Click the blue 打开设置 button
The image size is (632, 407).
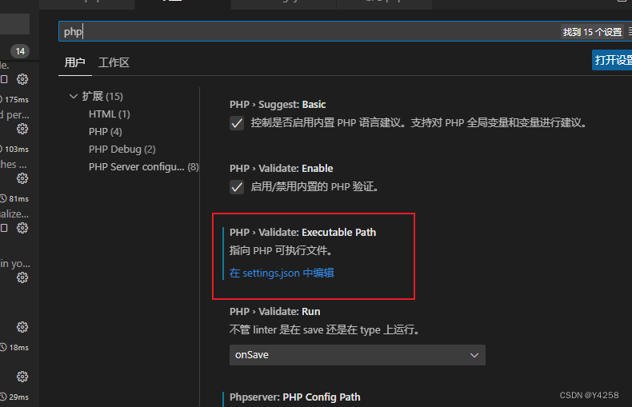pyautogui.click(x=612, y=60)
